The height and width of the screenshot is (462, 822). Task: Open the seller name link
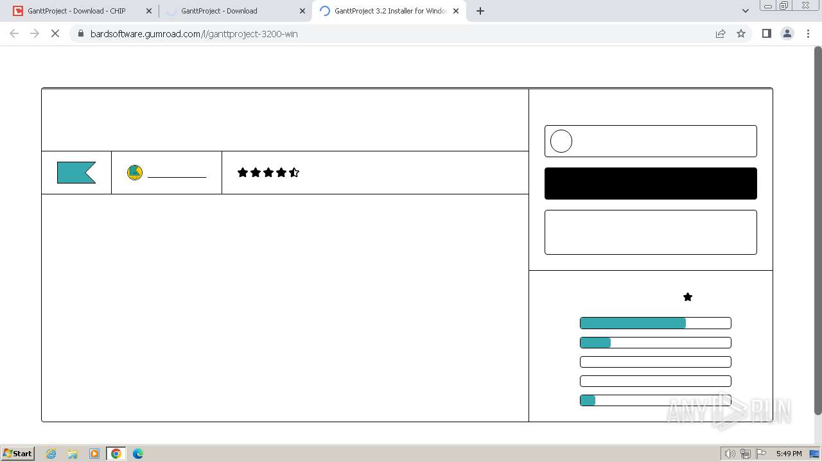177,173
